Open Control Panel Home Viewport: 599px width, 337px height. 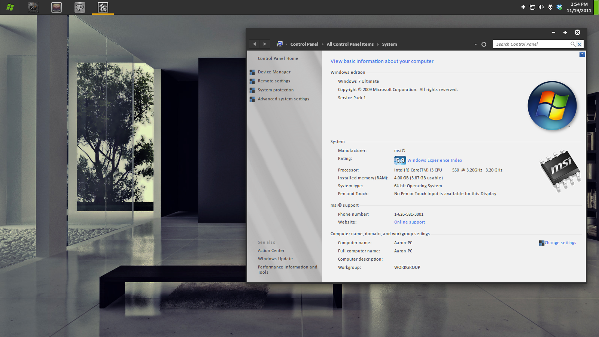tap(278, 58)
